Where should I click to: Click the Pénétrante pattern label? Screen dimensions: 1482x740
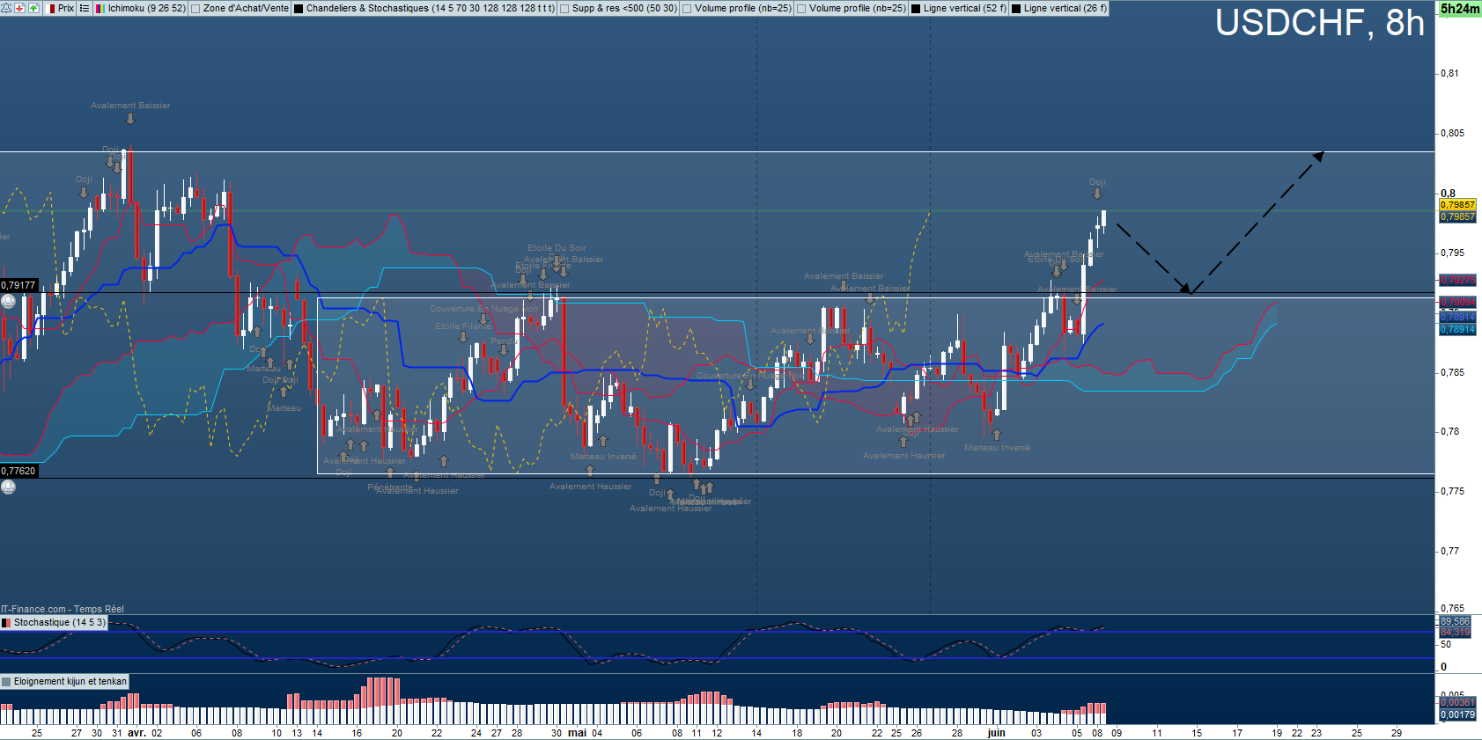click(389, 487)
